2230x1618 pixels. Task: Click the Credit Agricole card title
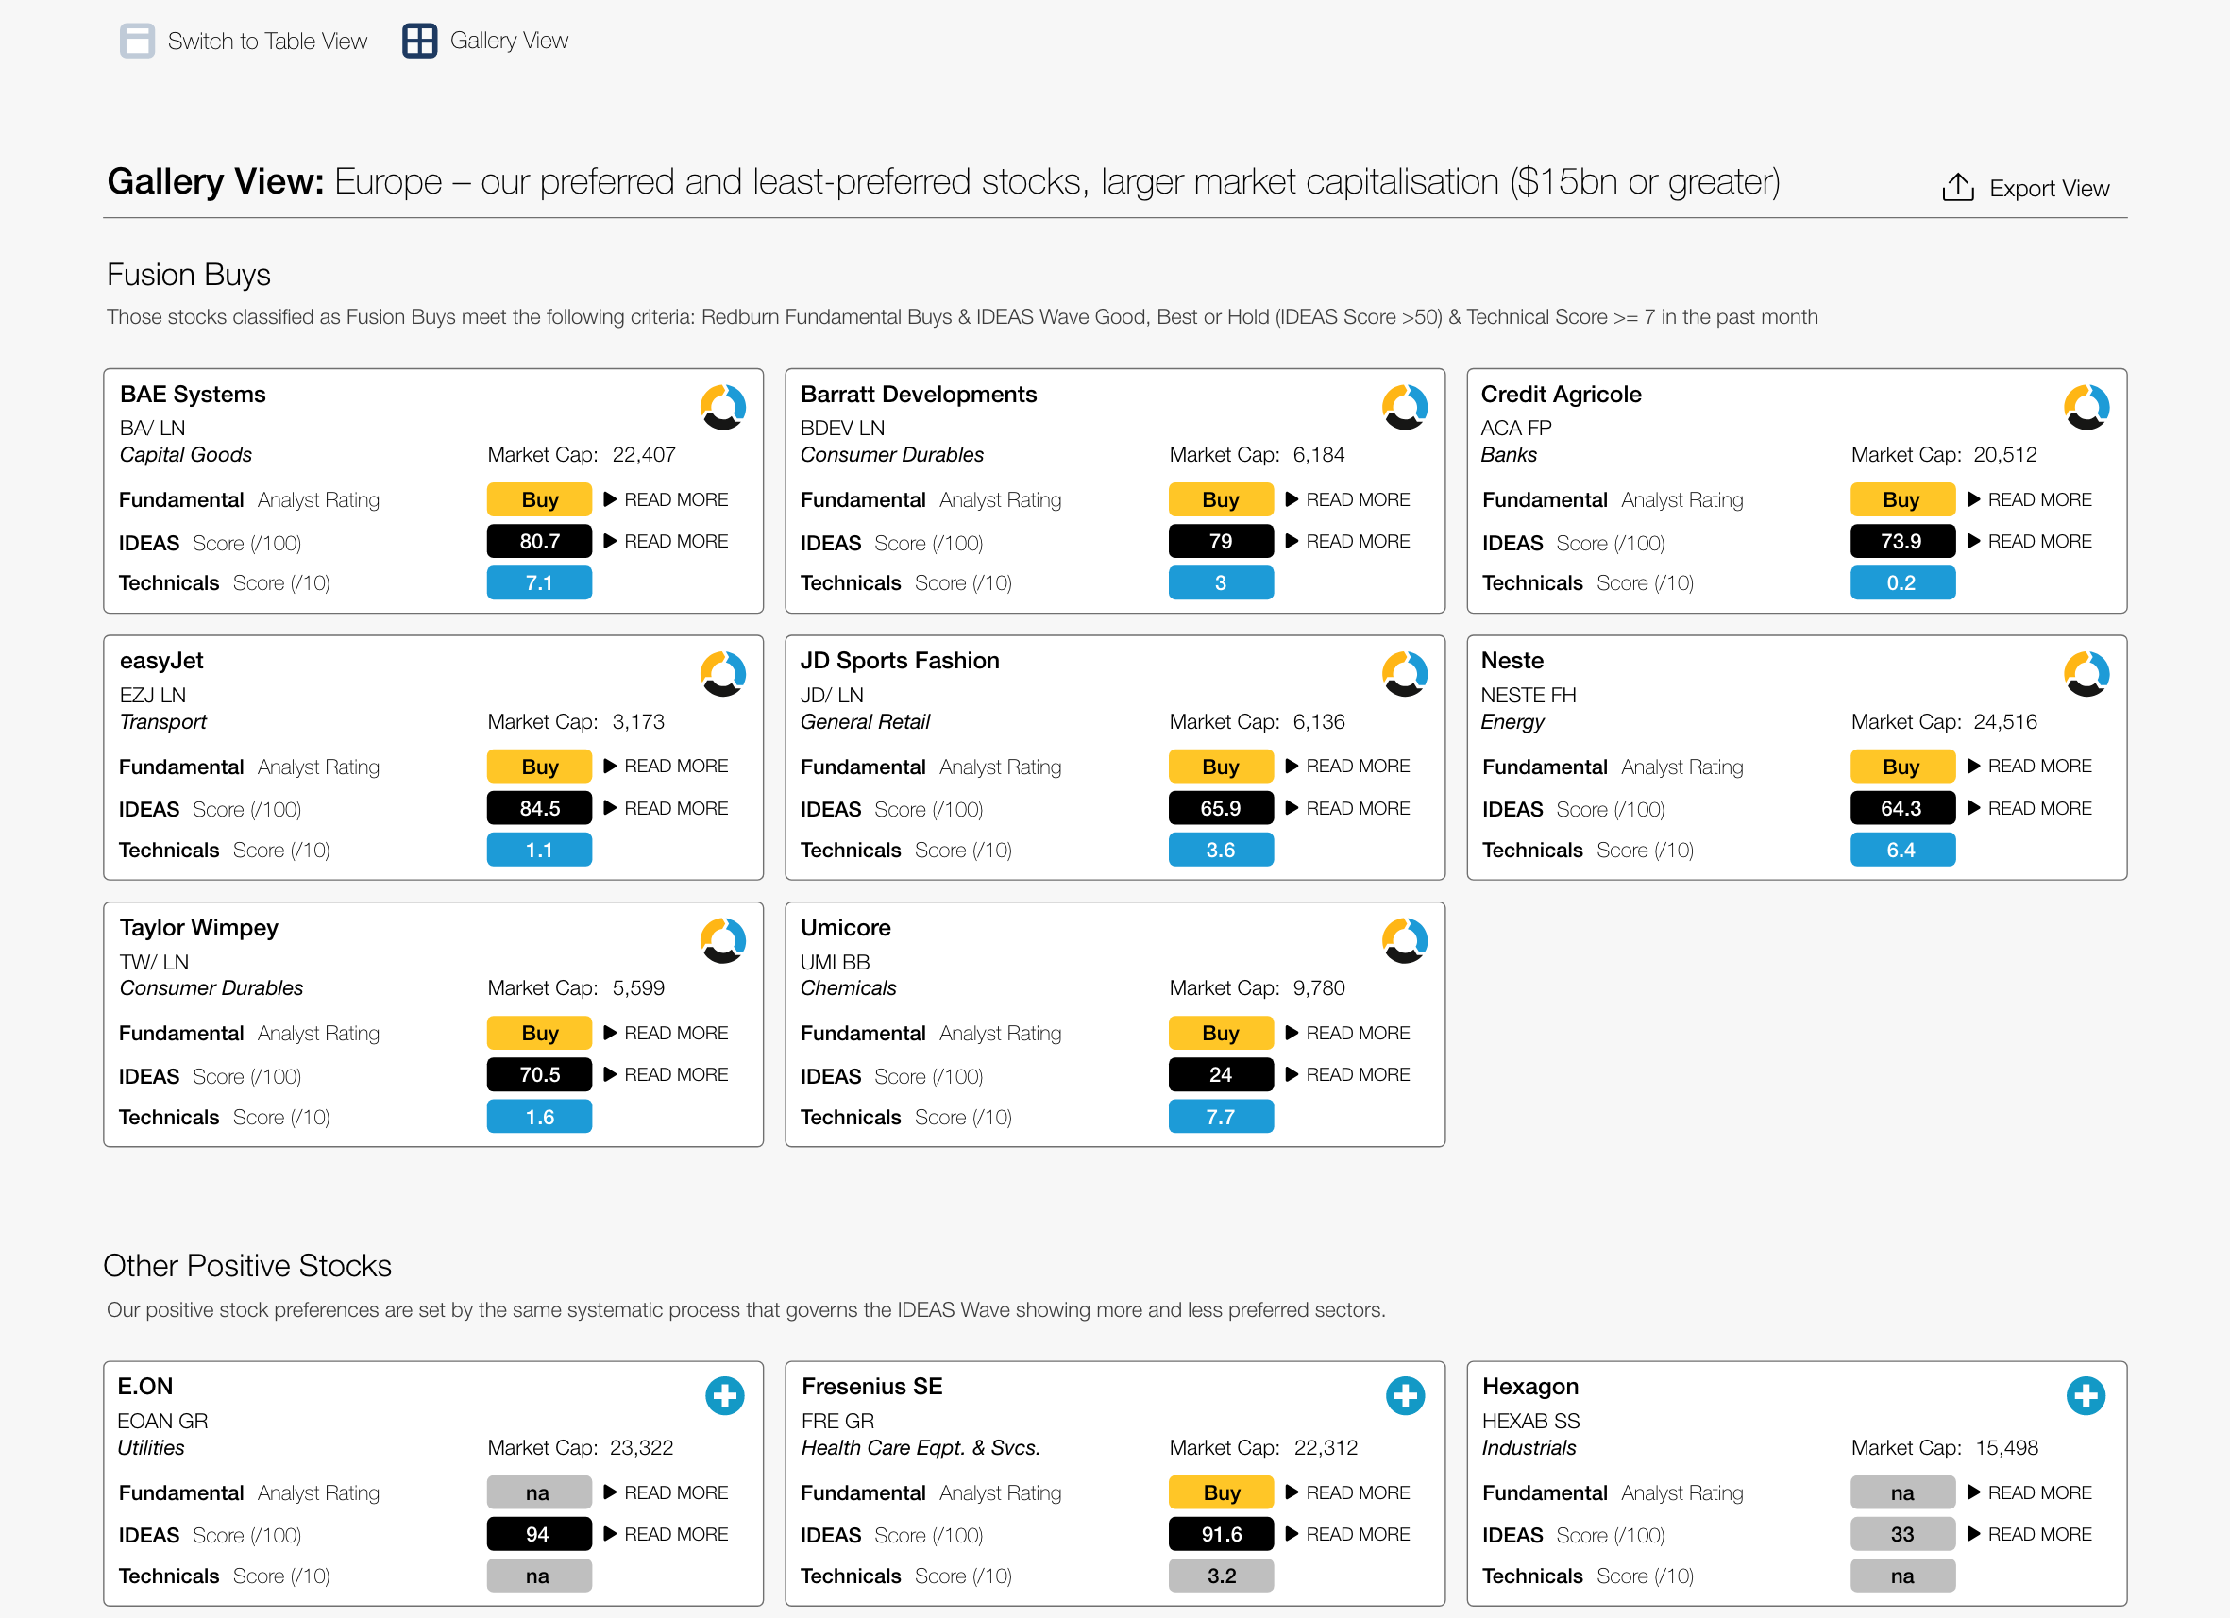[1562, 395]
